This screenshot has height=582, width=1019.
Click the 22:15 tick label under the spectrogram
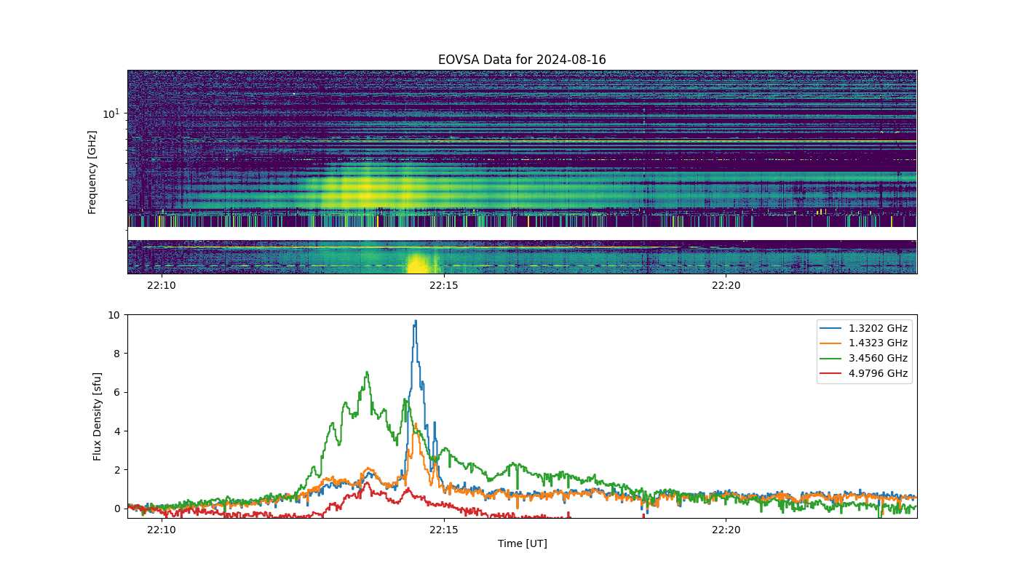[x=443, y=285]
